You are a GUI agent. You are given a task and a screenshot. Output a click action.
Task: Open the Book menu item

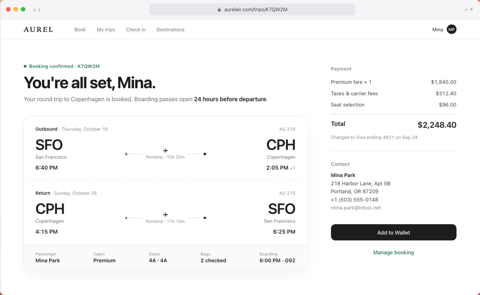80,30
